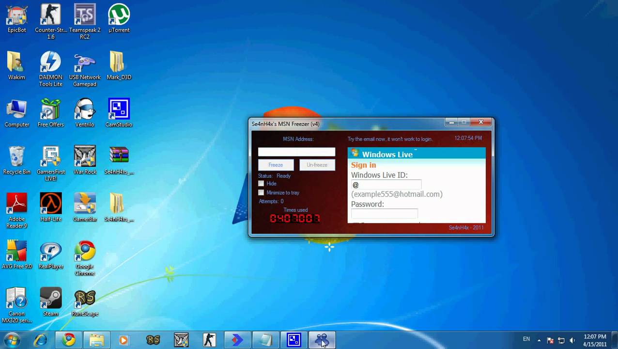Switch to CamStudio in the taskbar
This screenshot has height=349, width=618.
click(294, 340)
